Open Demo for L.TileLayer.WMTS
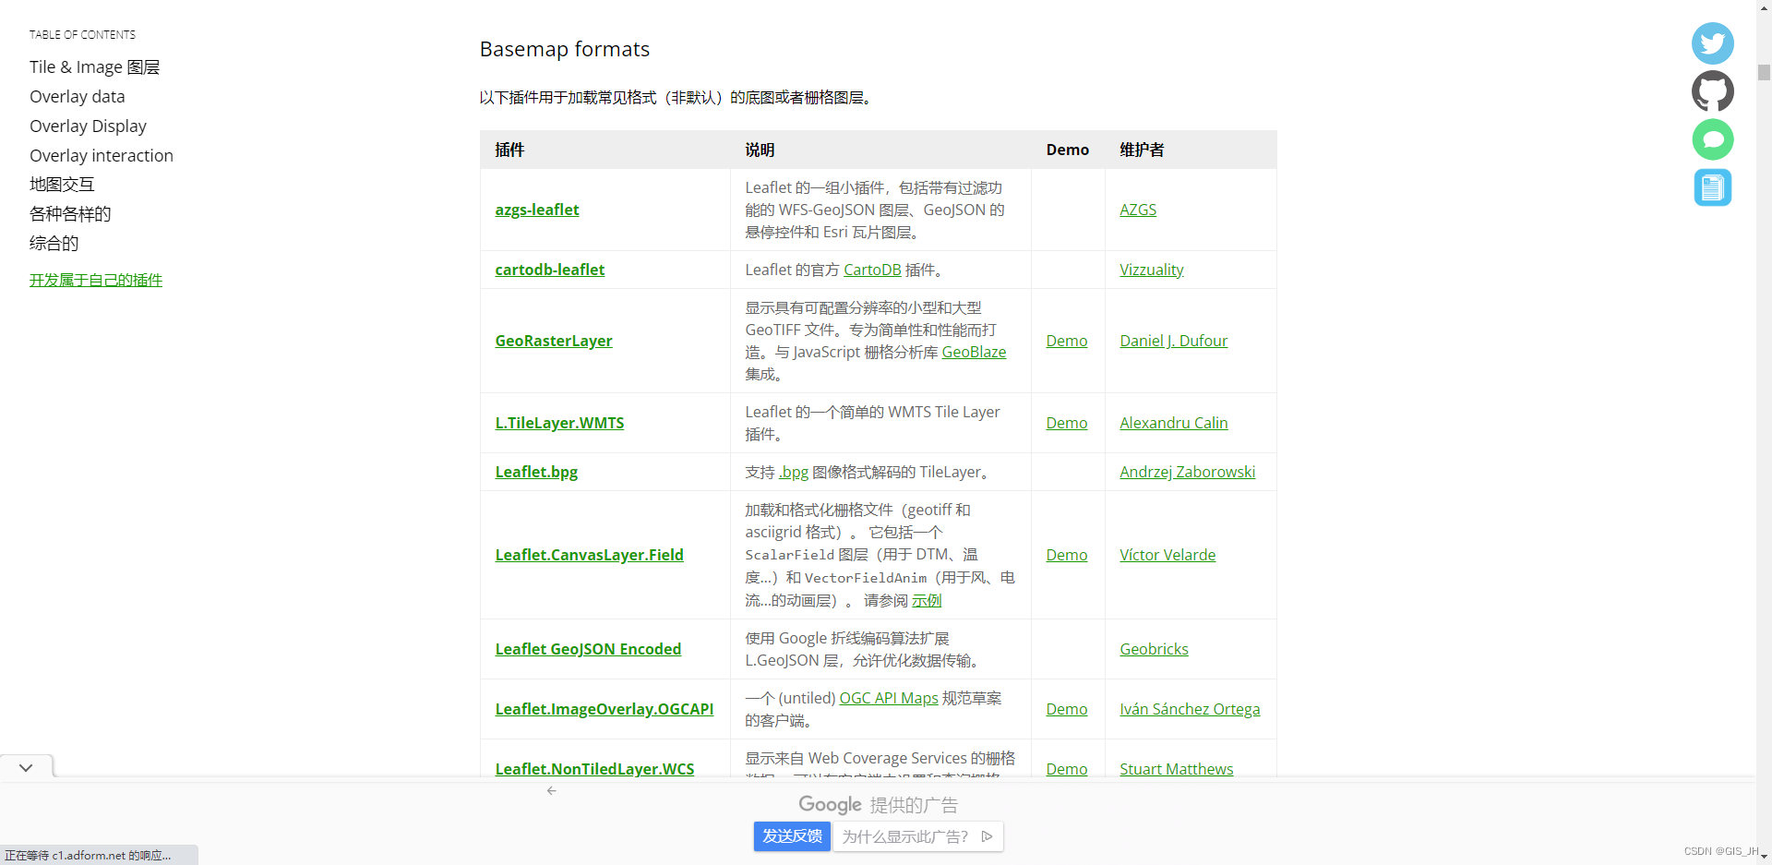Screen dimensions: 1772x865 (1067, 423)
